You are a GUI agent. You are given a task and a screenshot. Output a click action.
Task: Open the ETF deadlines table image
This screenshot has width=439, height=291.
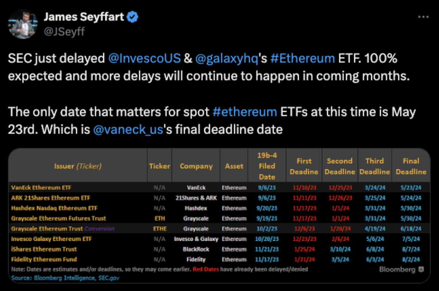219,215
